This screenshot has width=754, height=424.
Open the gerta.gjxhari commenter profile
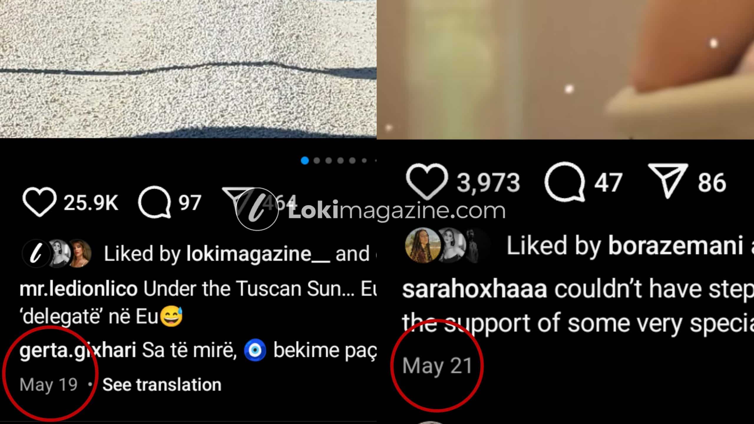78,351
